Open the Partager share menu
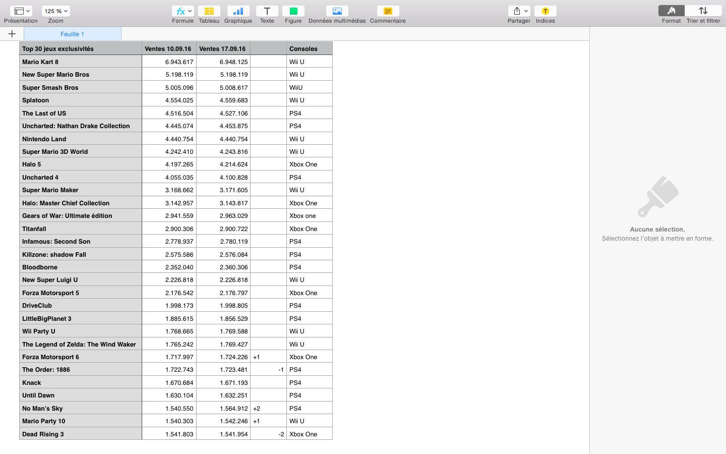This screenshot has width=726, height=454. click(519, 11)
